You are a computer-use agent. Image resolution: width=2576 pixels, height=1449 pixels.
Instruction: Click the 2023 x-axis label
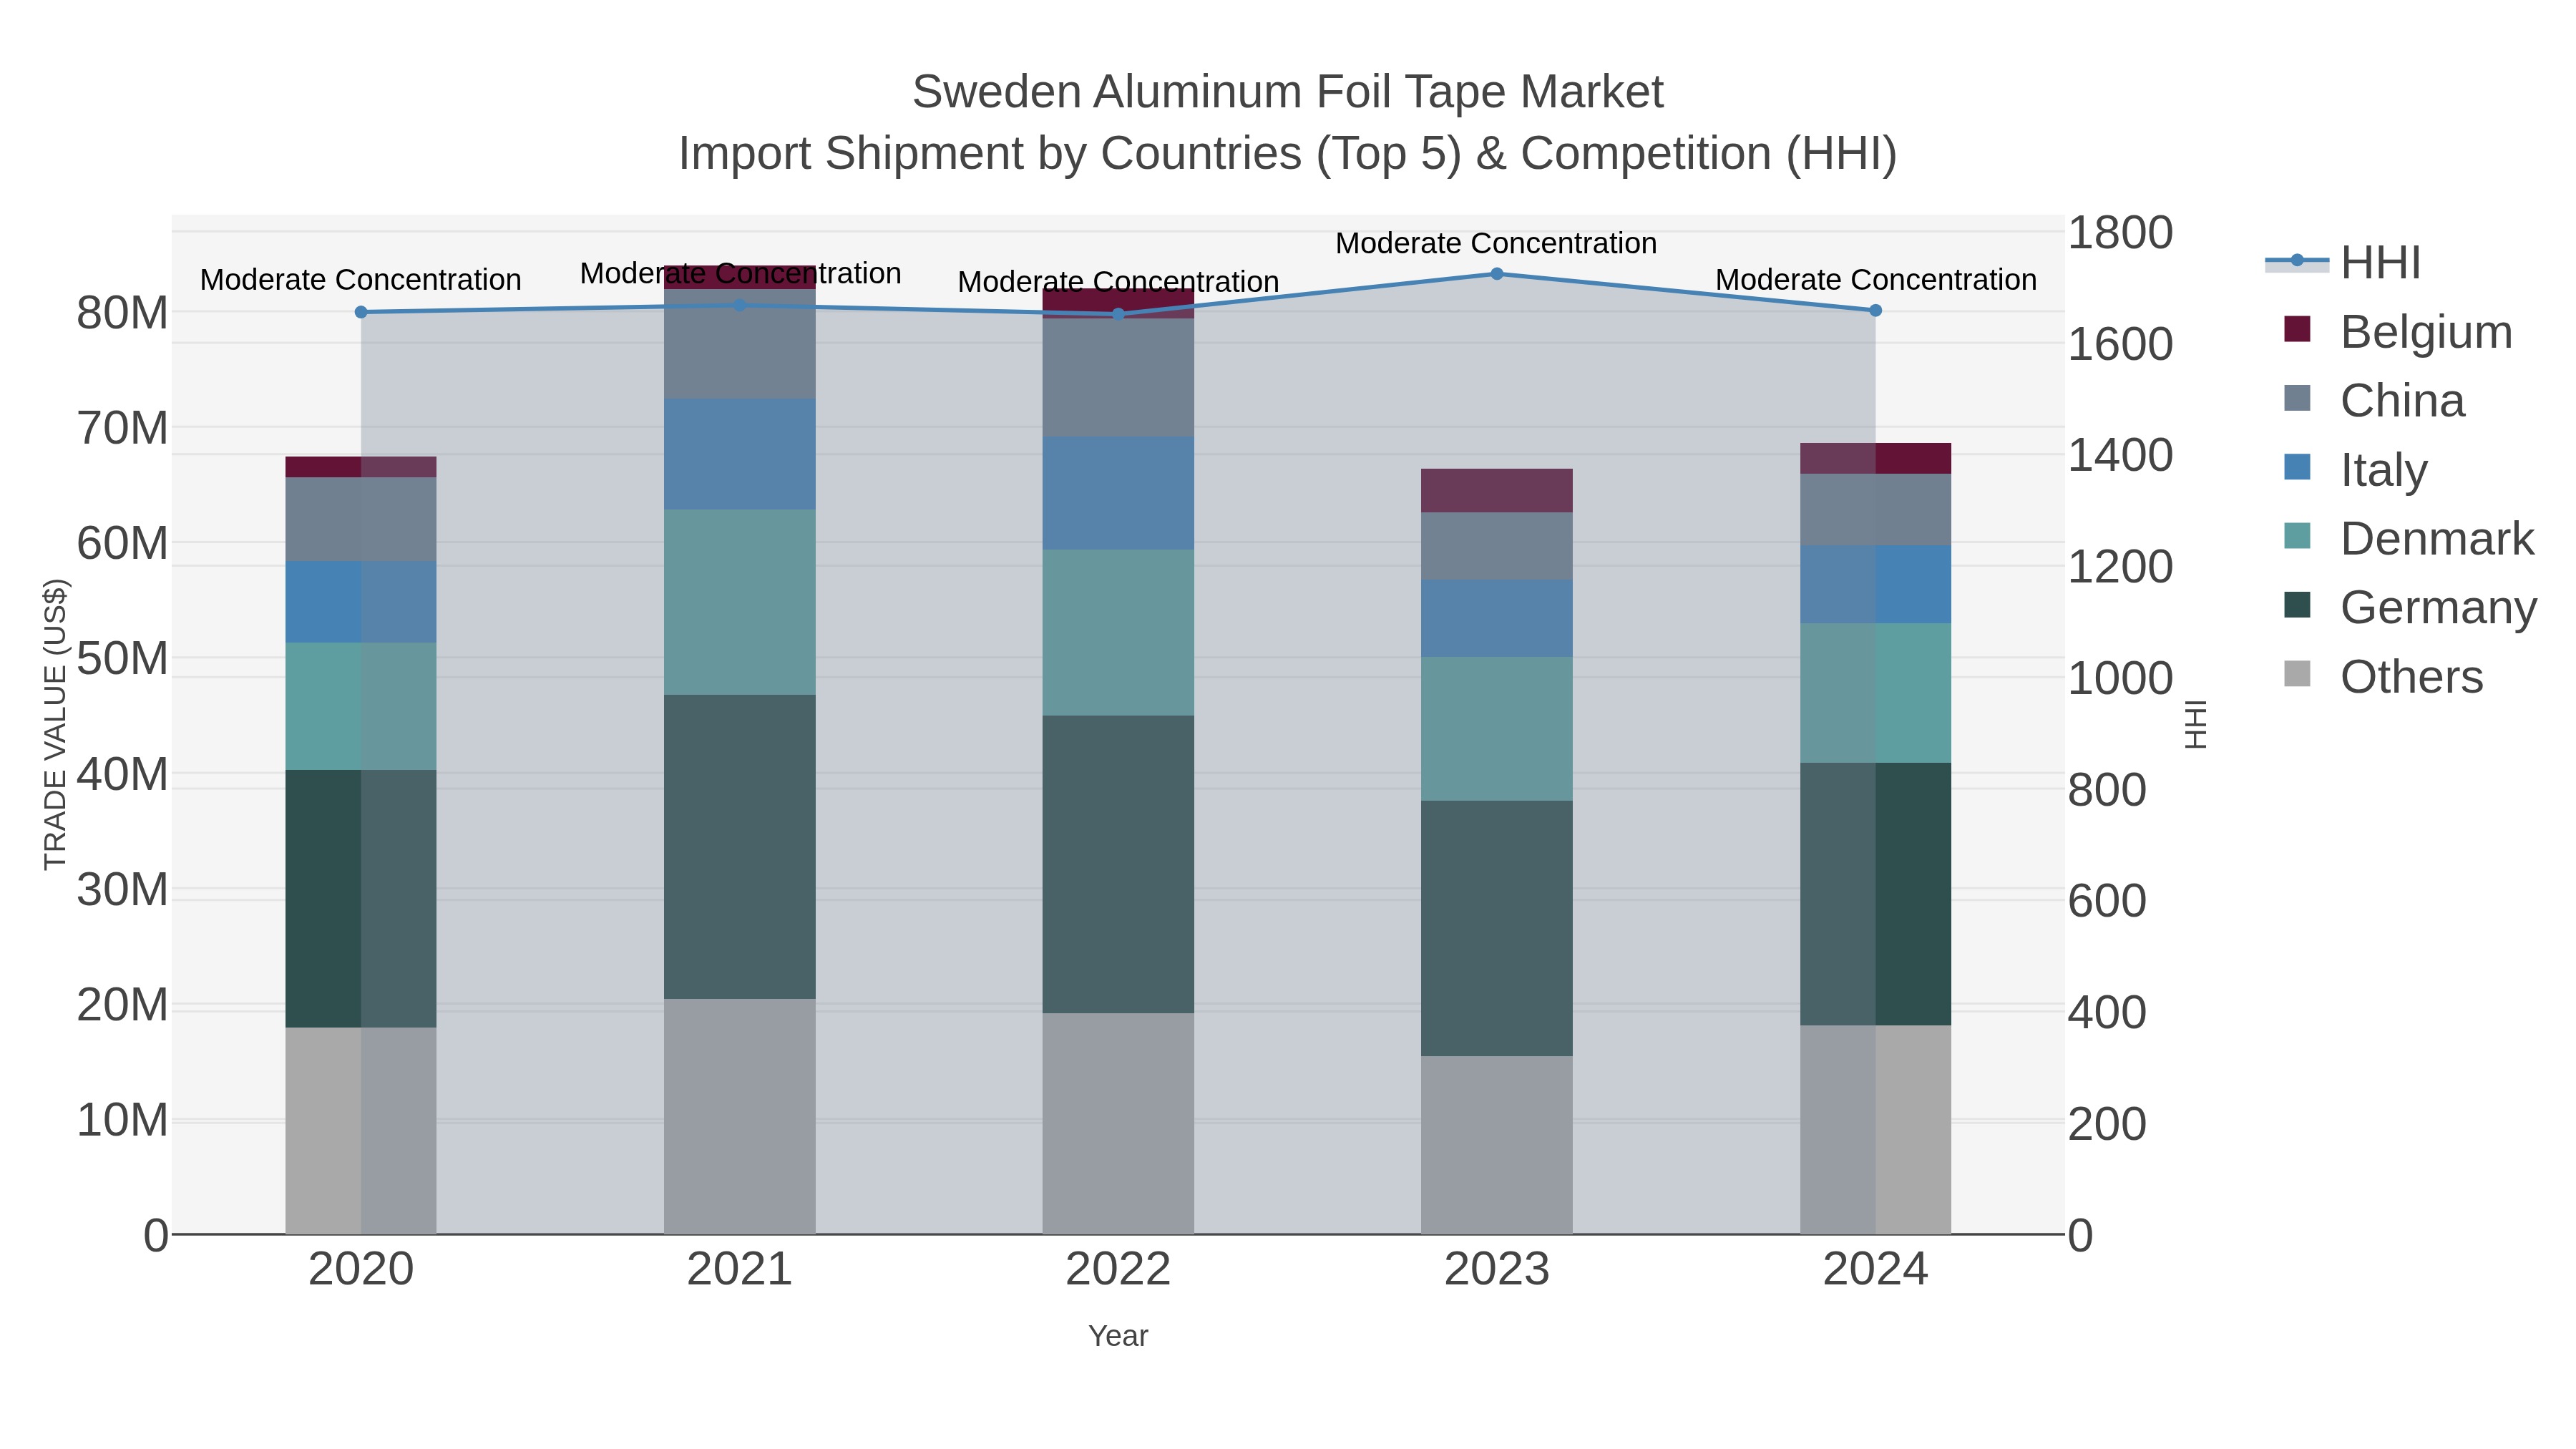1497,1270
